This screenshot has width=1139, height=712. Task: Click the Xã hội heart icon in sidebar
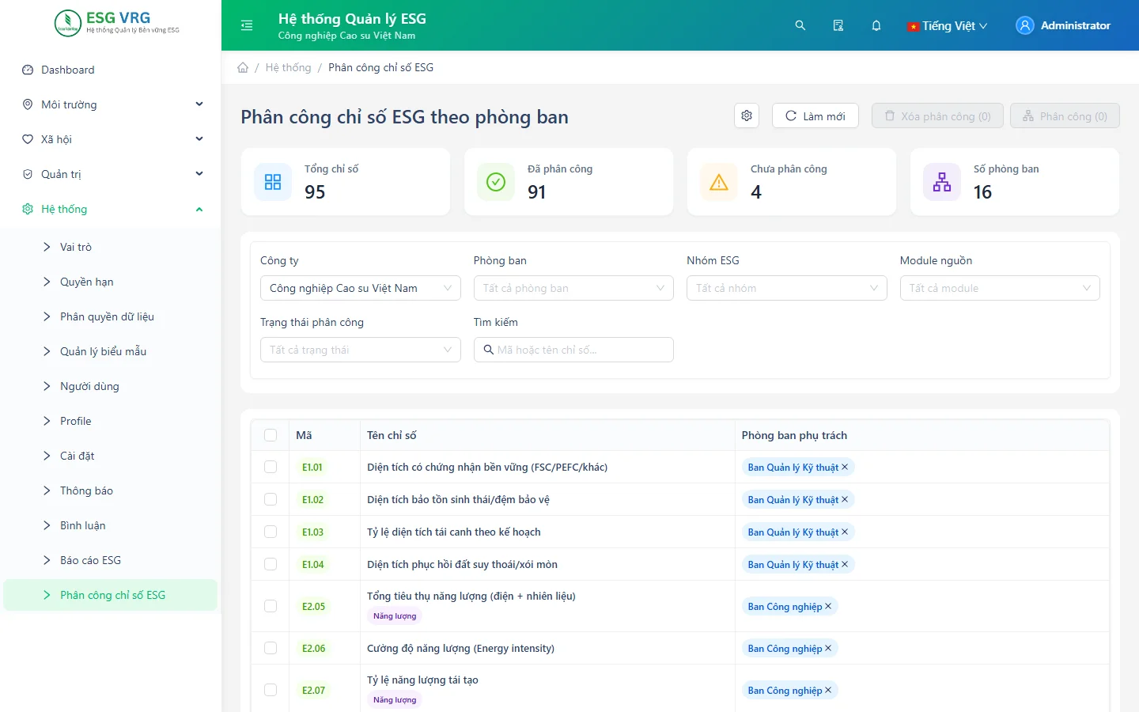28,139
